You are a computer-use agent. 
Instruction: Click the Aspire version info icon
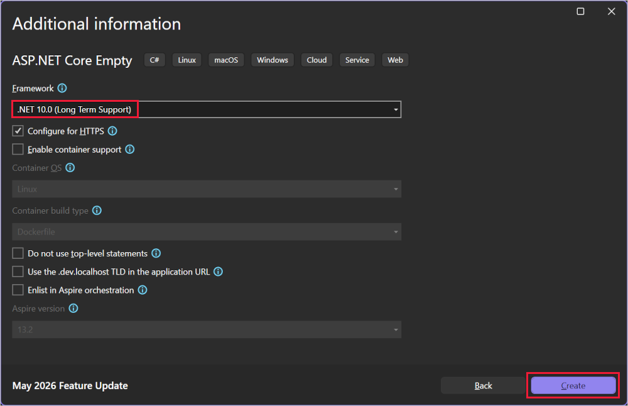tap(73, 308)
